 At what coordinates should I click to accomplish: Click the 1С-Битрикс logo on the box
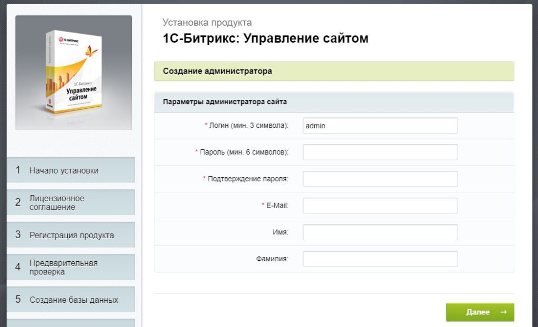point(68,40)
